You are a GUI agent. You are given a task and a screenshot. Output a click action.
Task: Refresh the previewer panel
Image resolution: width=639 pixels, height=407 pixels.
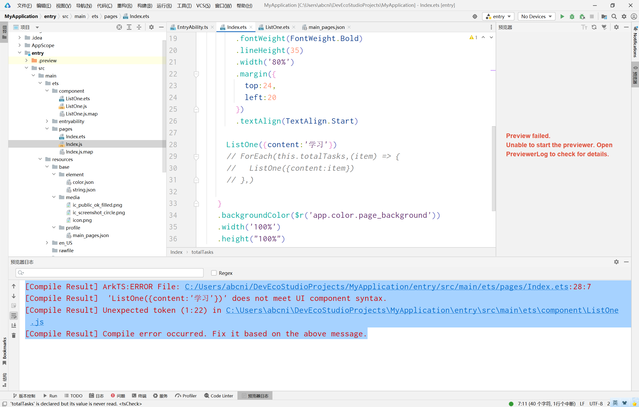(594, 27)
